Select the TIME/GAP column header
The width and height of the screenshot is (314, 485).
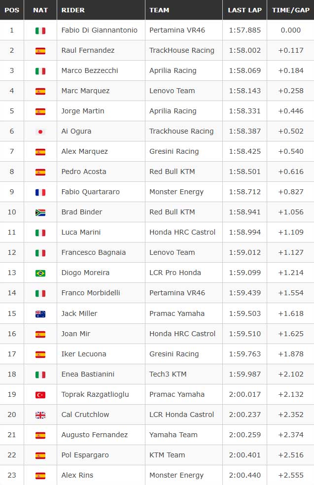click(291, 10)
